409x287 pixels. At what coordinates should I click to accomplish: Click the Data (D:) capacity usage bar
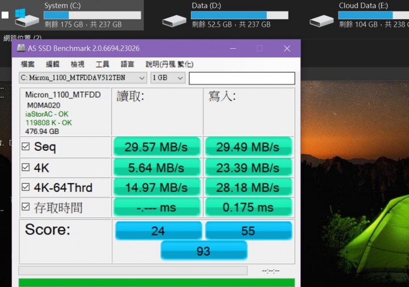click(240, 15)
